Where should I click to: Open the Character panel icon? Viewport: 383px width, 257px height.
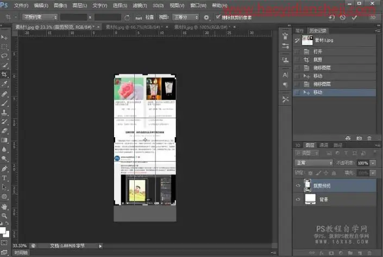click(x=285, y=75)
